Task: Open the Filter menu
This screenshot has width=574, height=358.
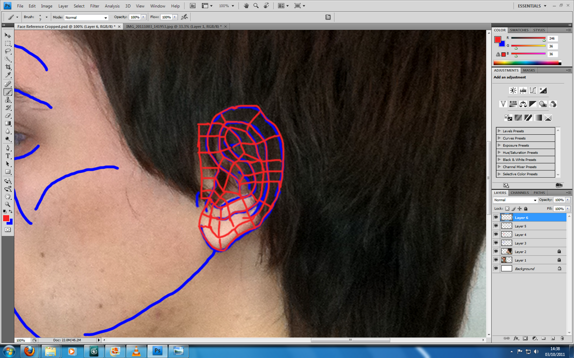Action: (94, 6)
